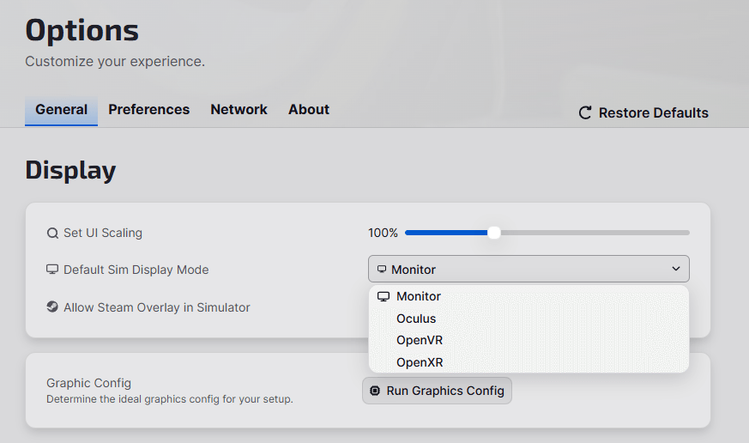Click the UI Scaling slider handle

[x=493, y=233]
